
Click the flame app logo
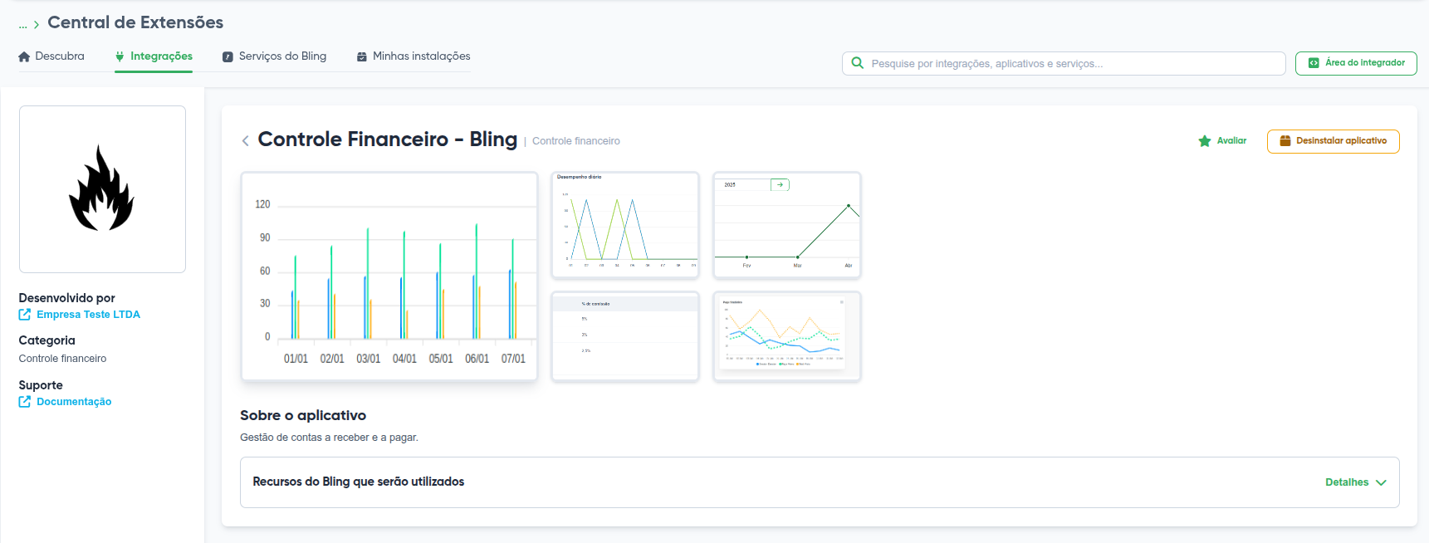pos(101,188)
